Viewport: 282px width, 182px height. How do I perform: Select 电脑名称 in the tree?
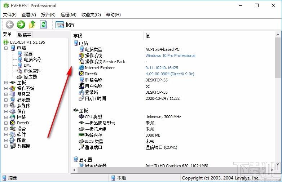32,59
